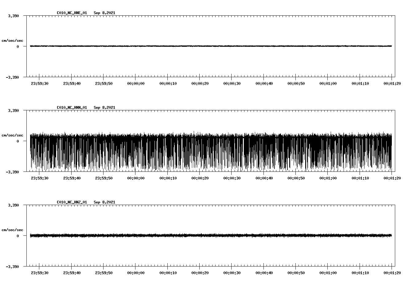Click the 23:59:40 time label on HNE plot
The height and width of the screenshot is (284, 417).
click(x=72, y=83)
